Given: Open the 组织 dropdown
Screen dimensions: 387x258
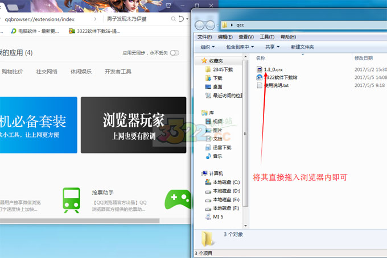Looking at the screenshot, I should pyautogui.click(x=208, y=47).
